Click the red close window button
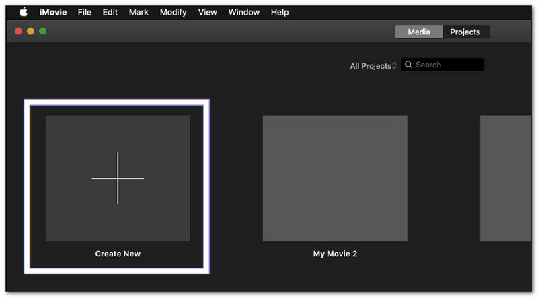Screen dimensions: 538x298 [x=18, y=32]
